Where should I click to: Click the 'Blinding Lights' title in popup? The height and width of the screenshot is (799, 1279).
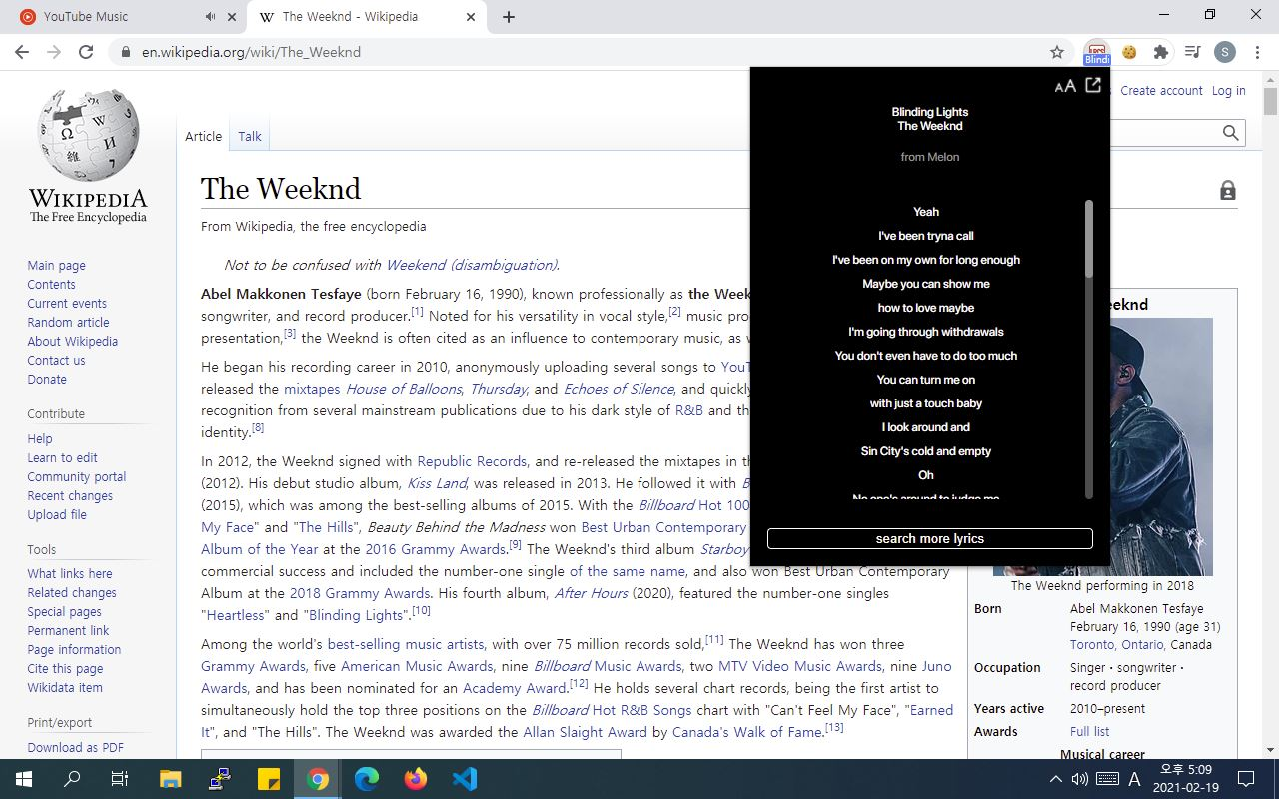click(929, 112)
